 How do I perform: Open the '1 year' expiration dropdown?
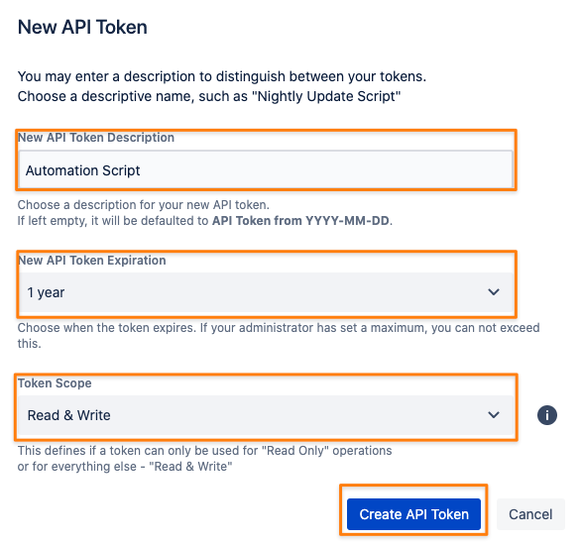(x=266, y=292)
